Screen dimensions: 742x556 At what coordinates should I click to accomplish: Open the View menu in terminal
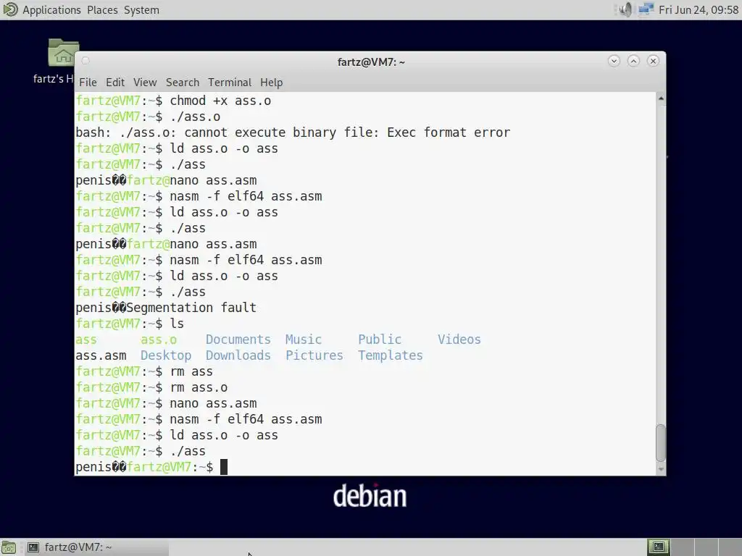coord(145,83)
